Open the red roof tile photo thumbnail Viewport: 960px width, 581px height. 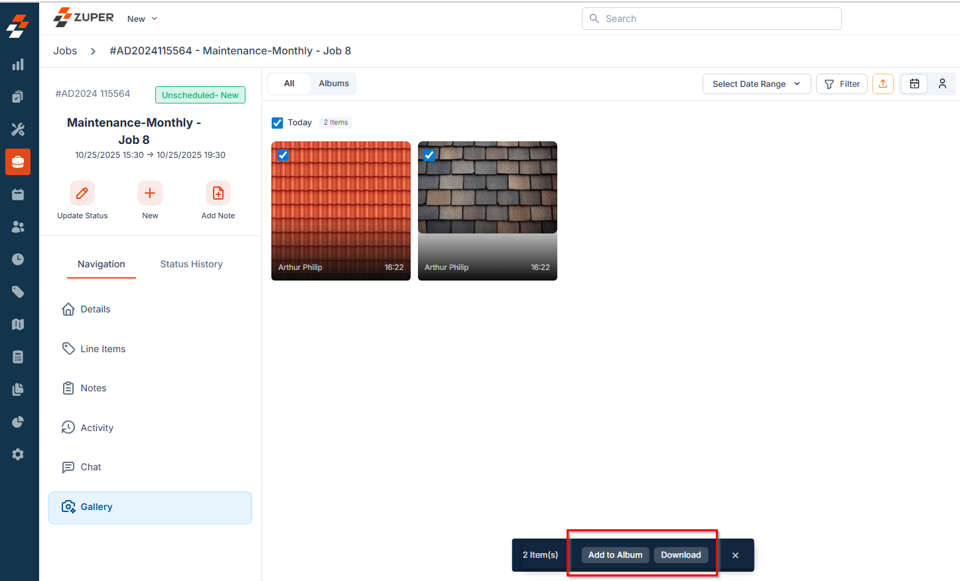click(x=341, y=211)
